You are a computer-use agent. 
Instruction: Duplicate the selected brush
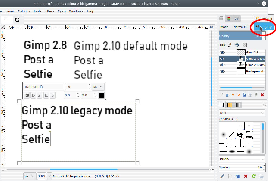point(238,176)
